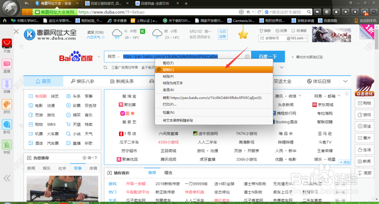Click the Baidu logo
Image resolution: width=379 pixels, height=204 pixels.
pyautogui.click(x=76, y=56)
